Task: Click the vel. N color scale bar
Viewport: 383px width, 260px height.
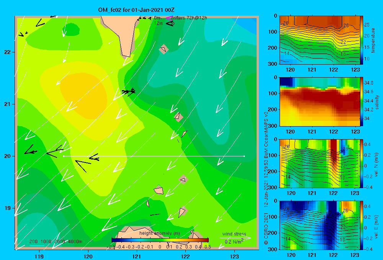Action: (362, 163)
